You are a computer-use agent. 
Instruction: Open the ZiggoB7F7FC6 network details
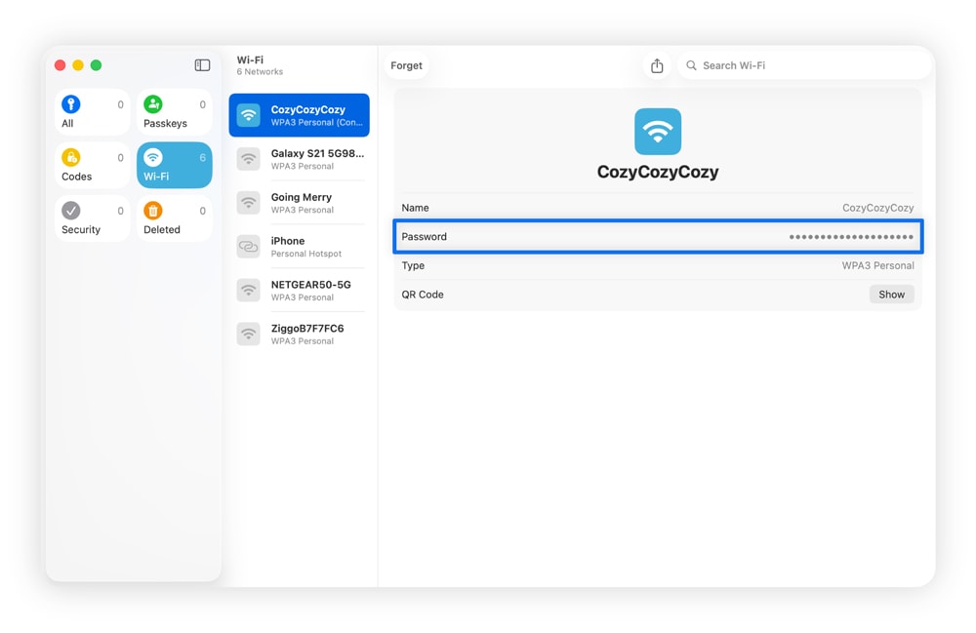coord(298,334)
